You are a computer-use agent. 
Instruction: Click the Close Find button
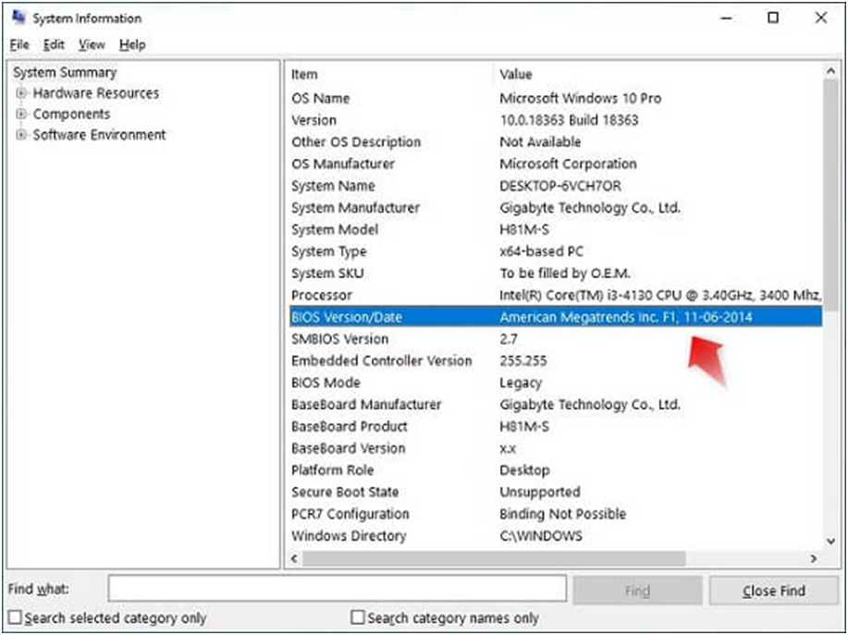(x=774, y=590)
